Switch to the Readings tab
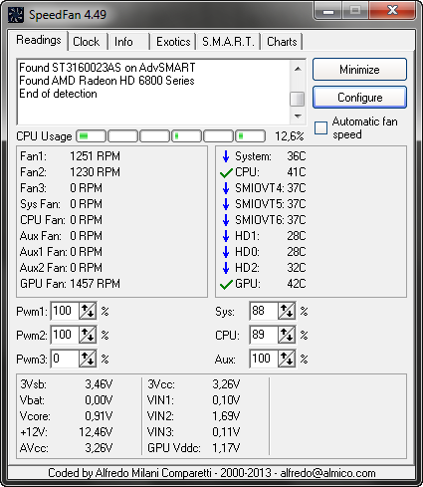 39,40
